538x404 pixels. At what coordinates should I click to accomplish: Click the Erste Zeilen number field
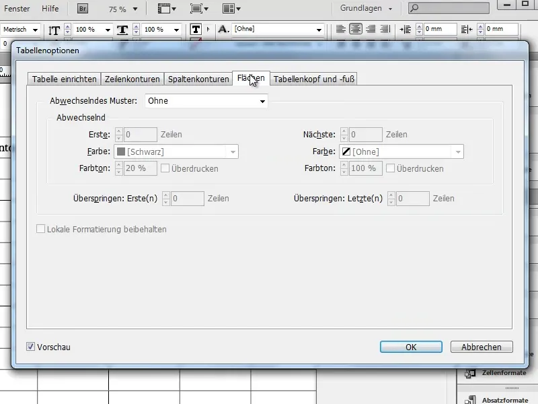point(140,134)
